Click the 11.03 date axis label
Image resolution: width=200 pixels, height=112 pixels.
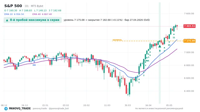click(x=107, y=105)
